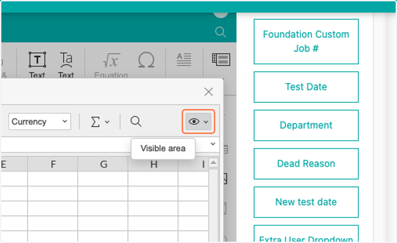
Task: Open the Currency number format dropdown
Action: [x=40, y=122]
